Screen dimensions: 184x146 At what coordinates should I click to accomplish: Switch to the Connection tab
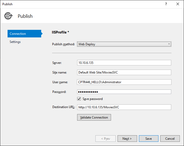(24, 34)
